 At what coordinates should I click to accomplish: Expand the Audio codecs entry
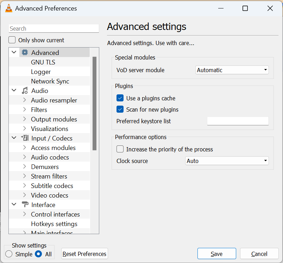pyautogui.click(x=24, y=157)
